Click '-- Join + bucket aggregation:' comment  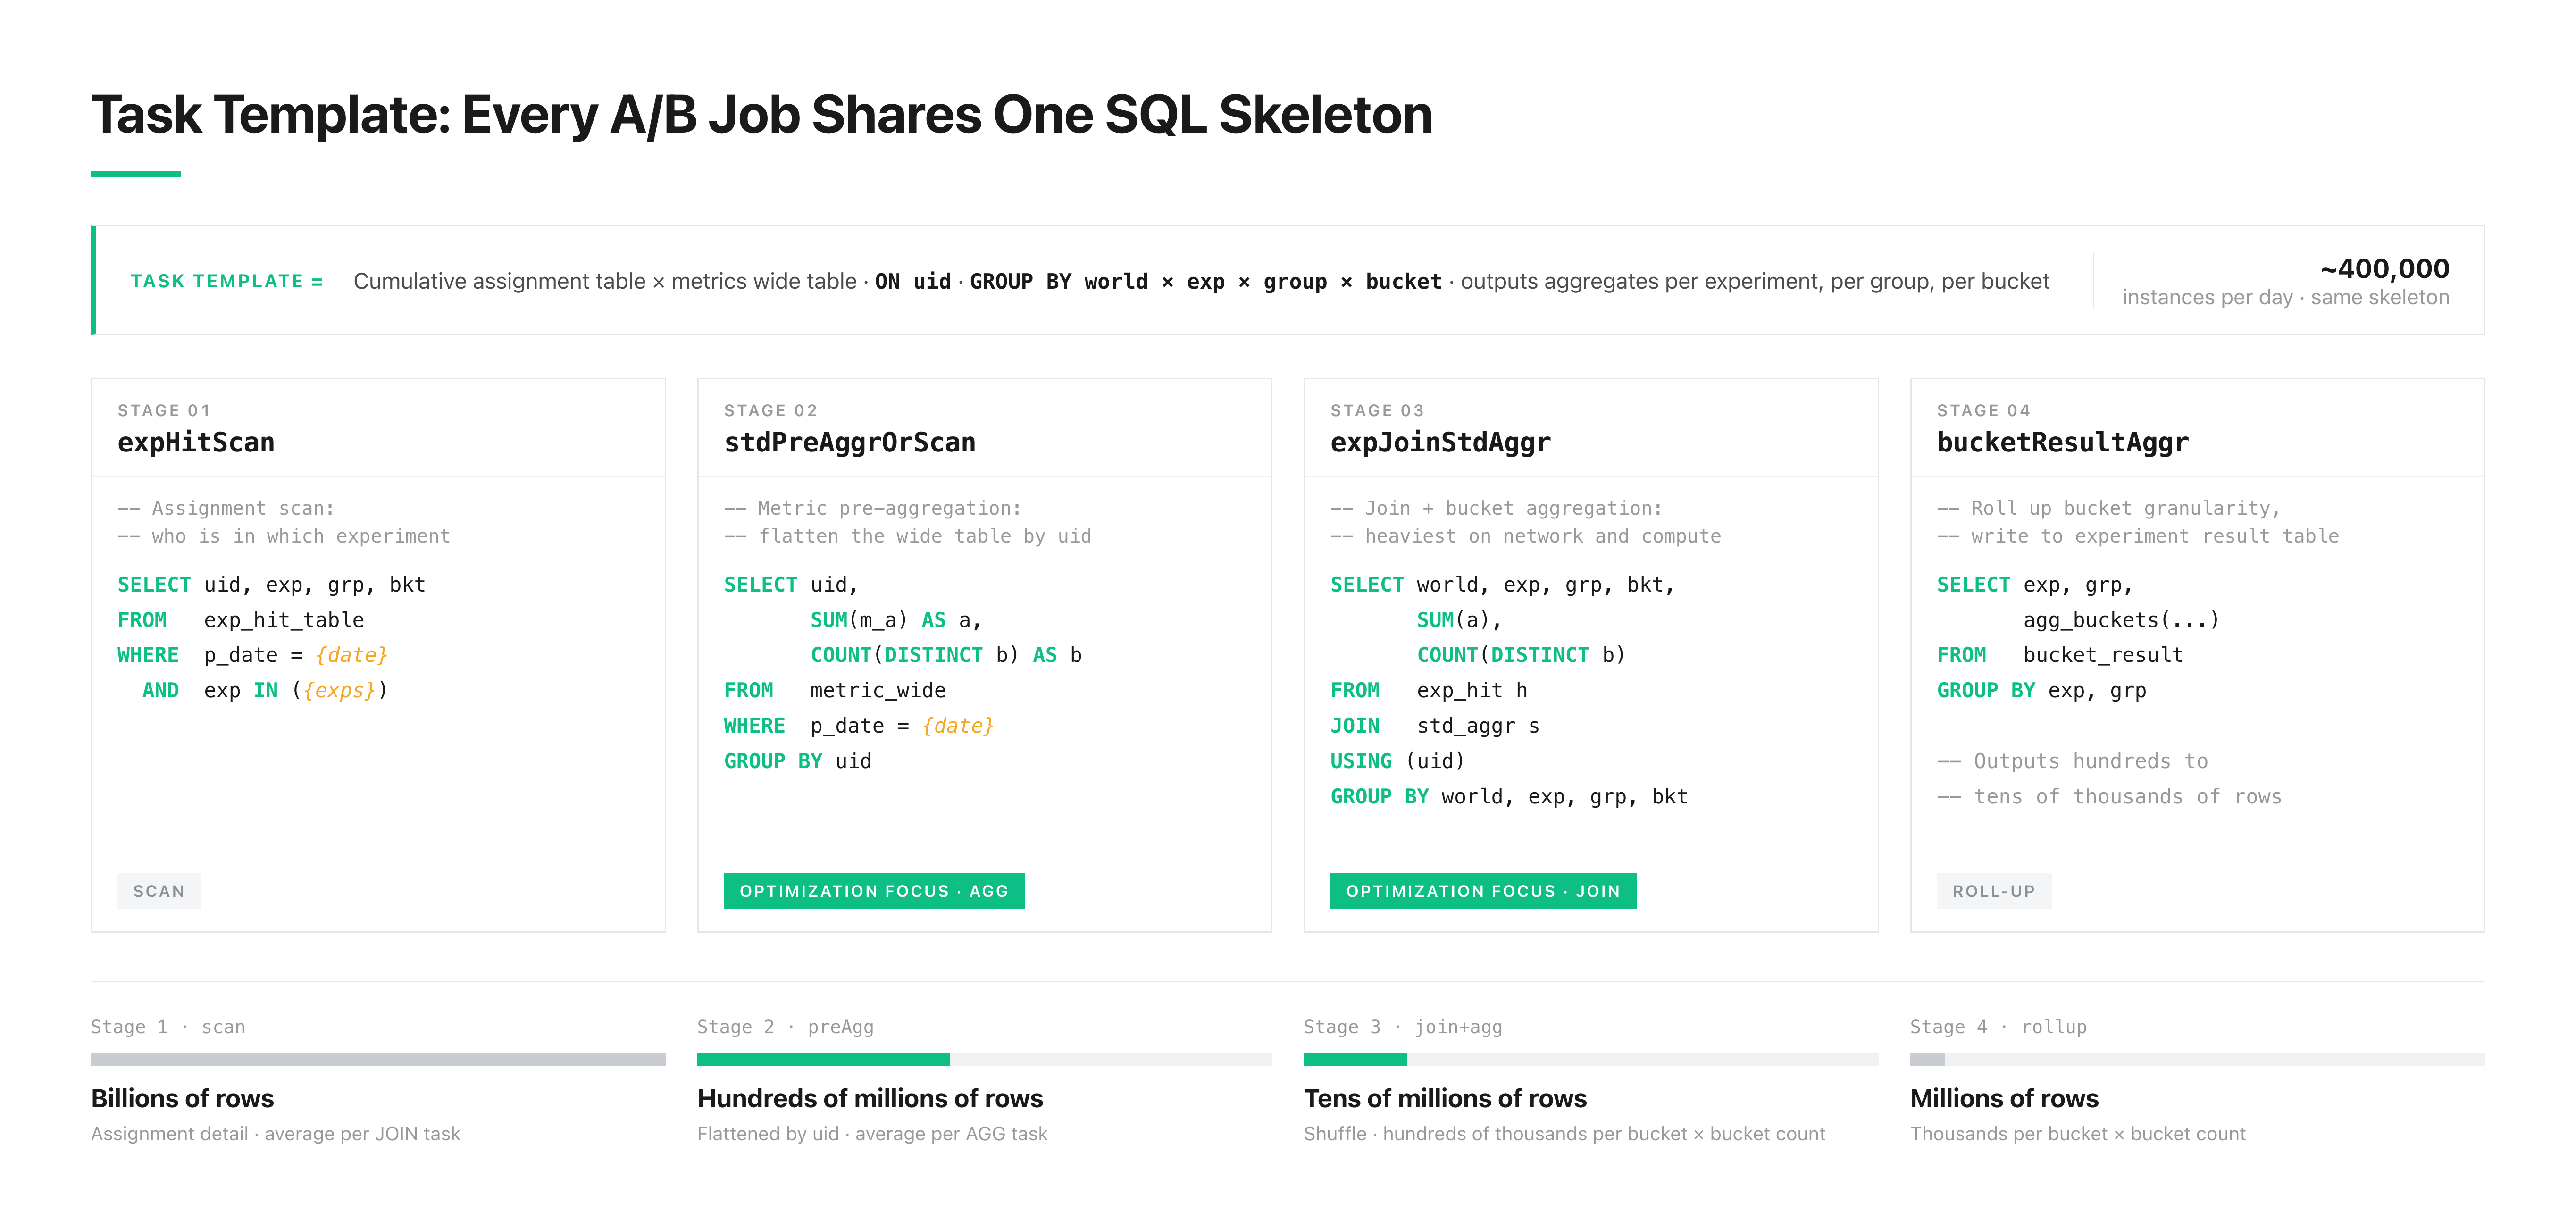[x=1496, y=508]
